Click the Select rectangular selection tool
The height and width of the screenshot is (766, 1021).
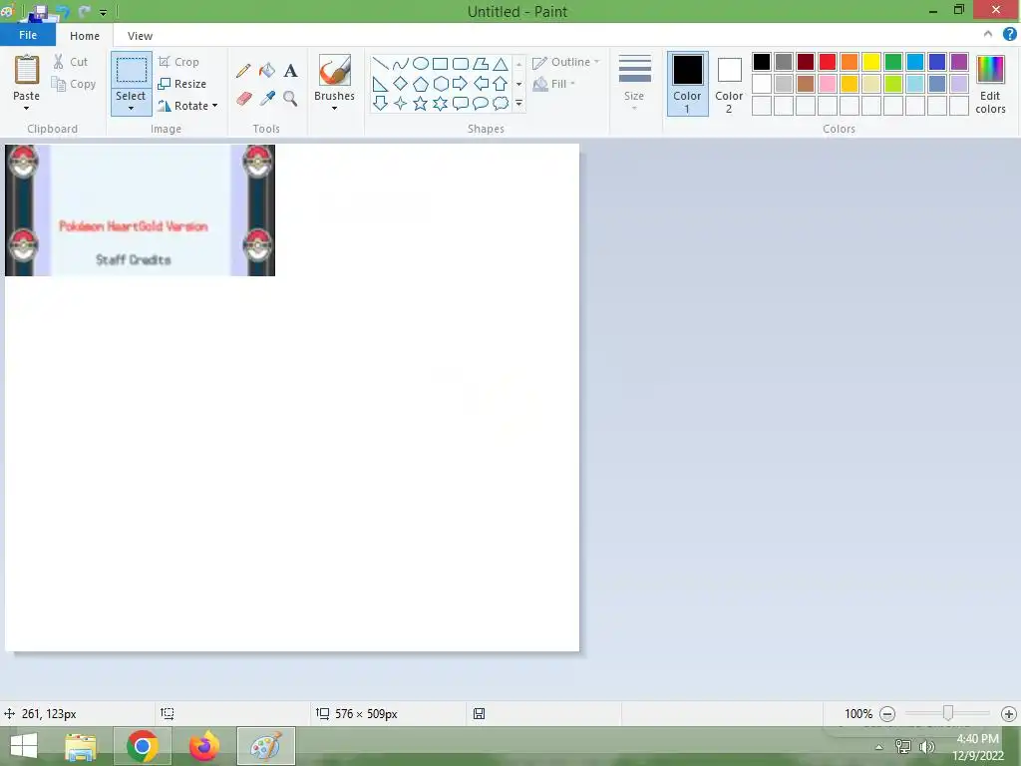(131, 71)
